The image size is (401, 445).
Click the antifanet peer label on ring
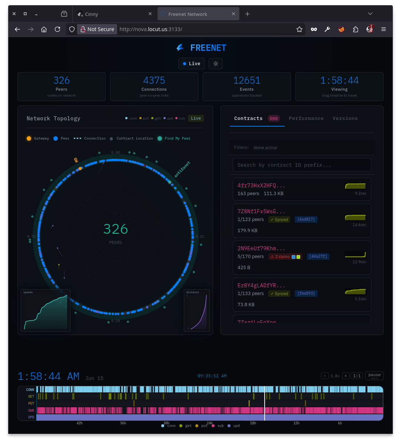(x=182, y=169)
